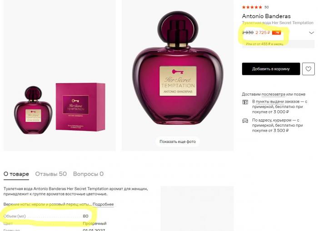Add perfume to wishlist with heart icon
The width and height of the screenshot is (318, 231).
(x=308, y=69)
